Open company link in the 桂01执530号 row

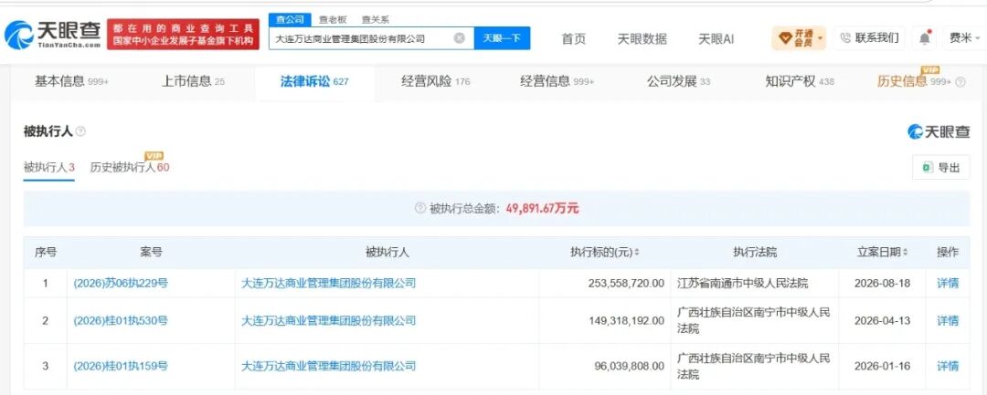click(x=329, y=321)
